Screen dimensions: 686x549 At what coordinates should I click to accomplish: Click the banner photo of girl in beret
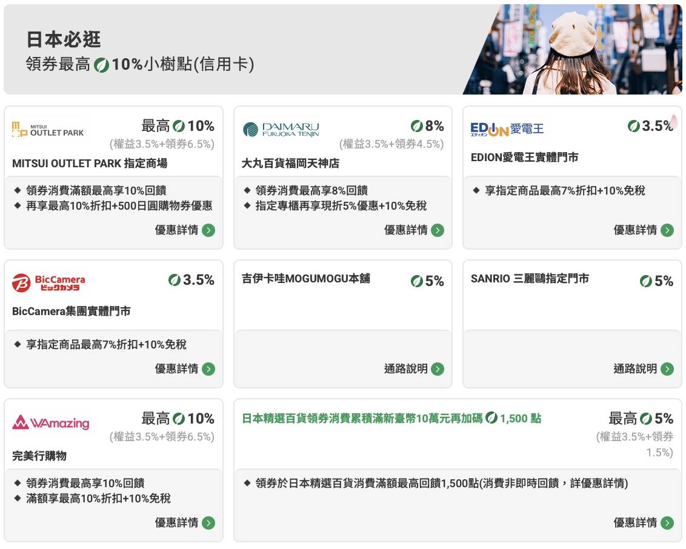click(x=572, y=50)
